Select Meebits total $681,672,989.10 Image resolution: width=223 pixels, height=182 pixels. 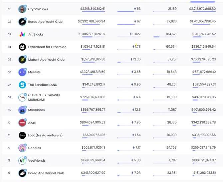[204, 72]
